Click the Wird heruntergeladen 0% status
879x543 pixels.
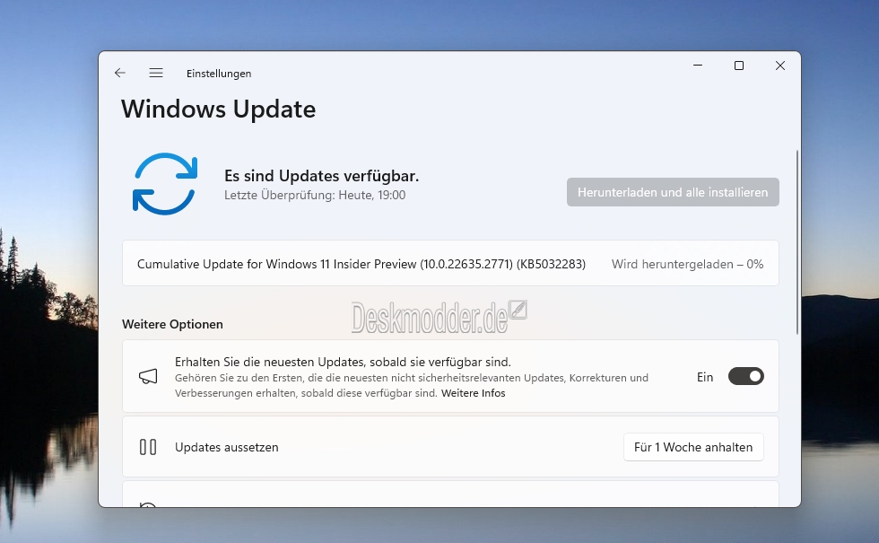coord(687,264)
